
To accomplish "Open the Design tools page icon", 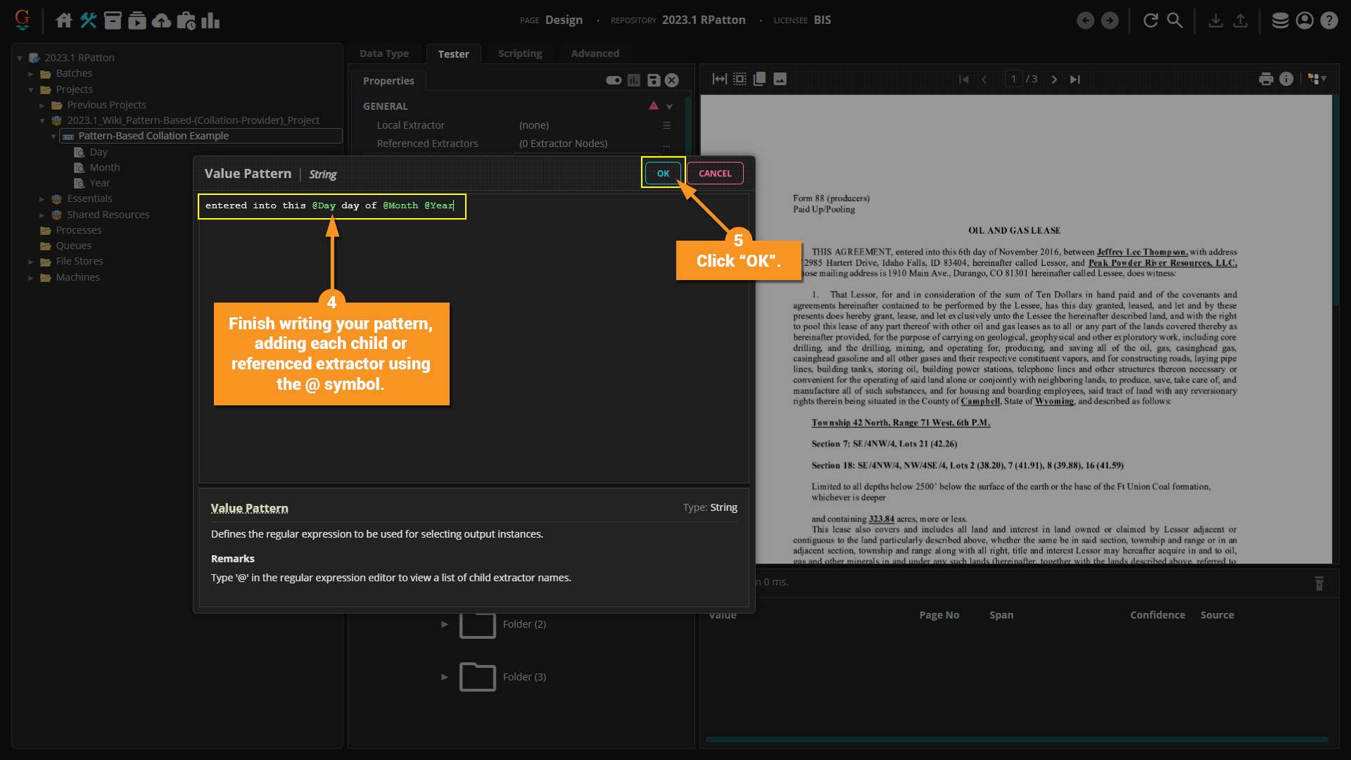I will [88, 20].
